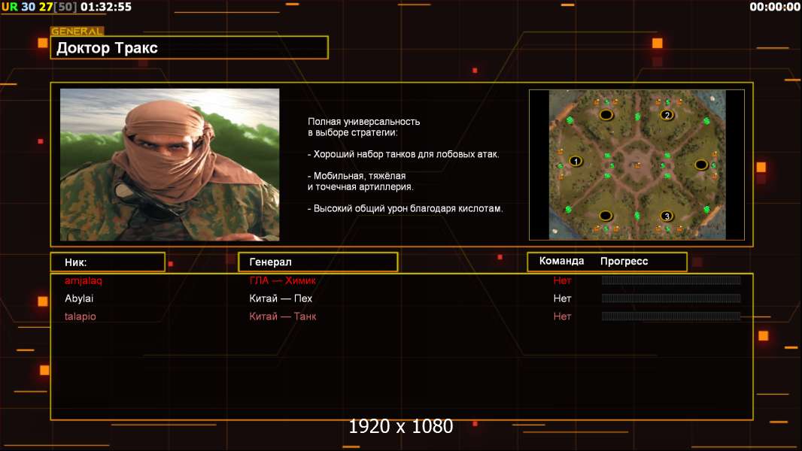802x451 pixels.
Task: Click the 01:32:55 clock readout
Action: coord(106,8)
